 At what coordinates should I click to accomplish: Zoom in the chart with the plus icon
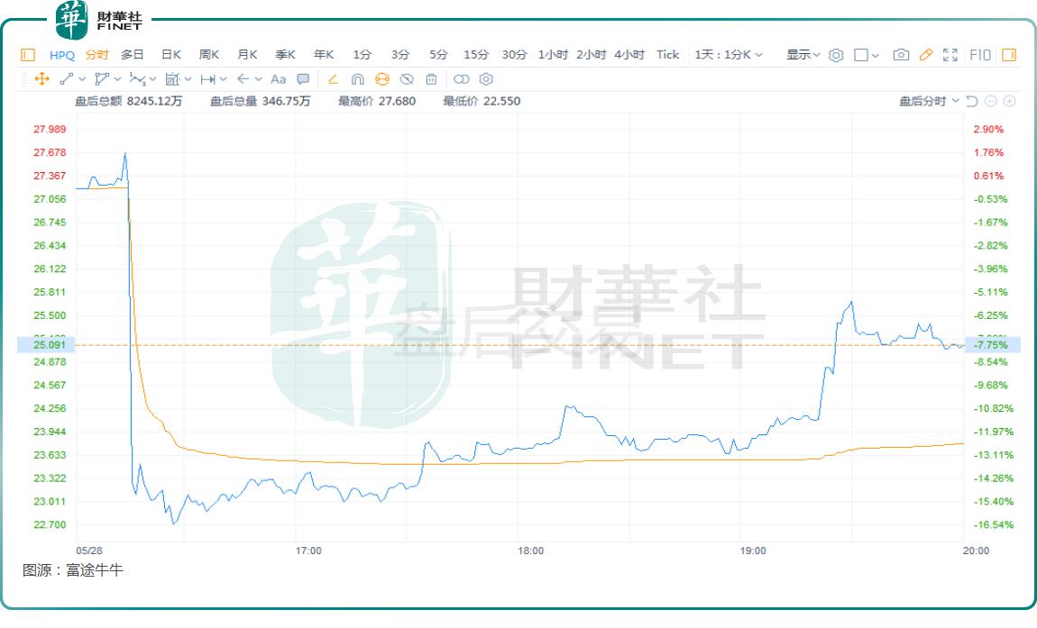(1009, 101)
